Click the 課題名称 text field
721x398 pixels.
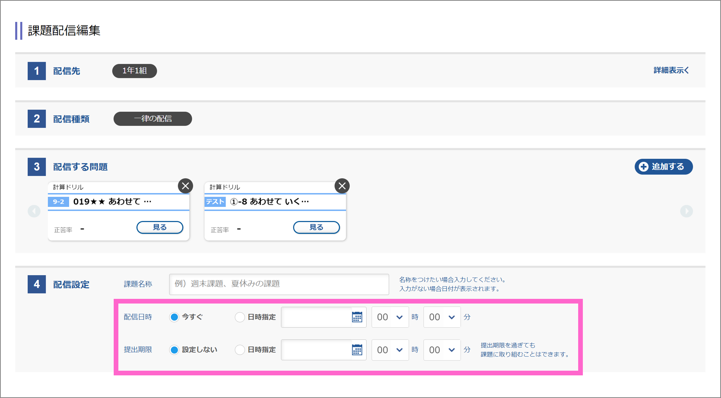[x=279, y=284]
